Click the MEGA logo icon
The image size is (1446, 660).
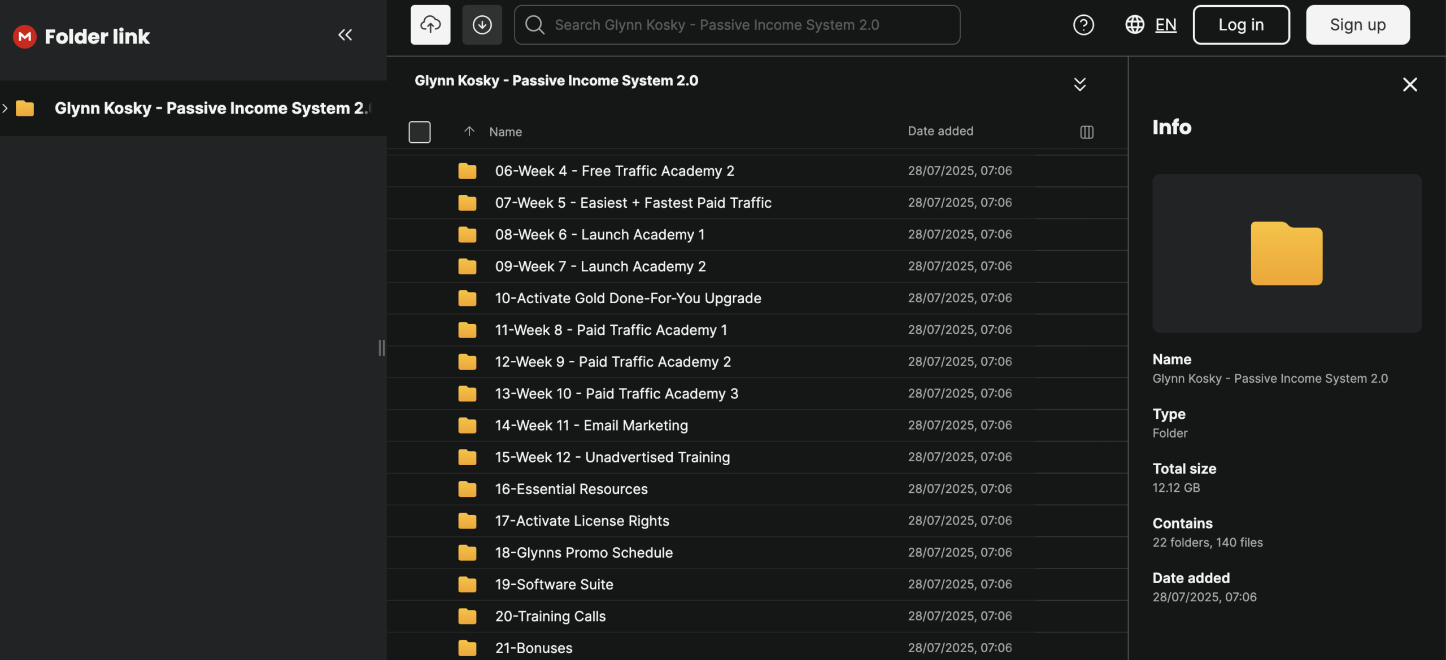(24, 37)
